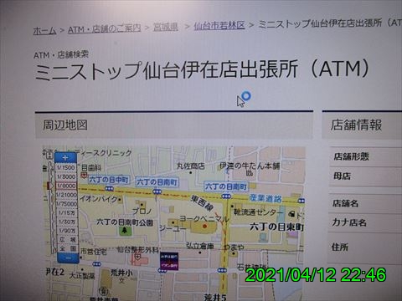402x301 pixels.
Task: Click the 店舗形態 row in 店舗情報
Action: coord(366,156)
